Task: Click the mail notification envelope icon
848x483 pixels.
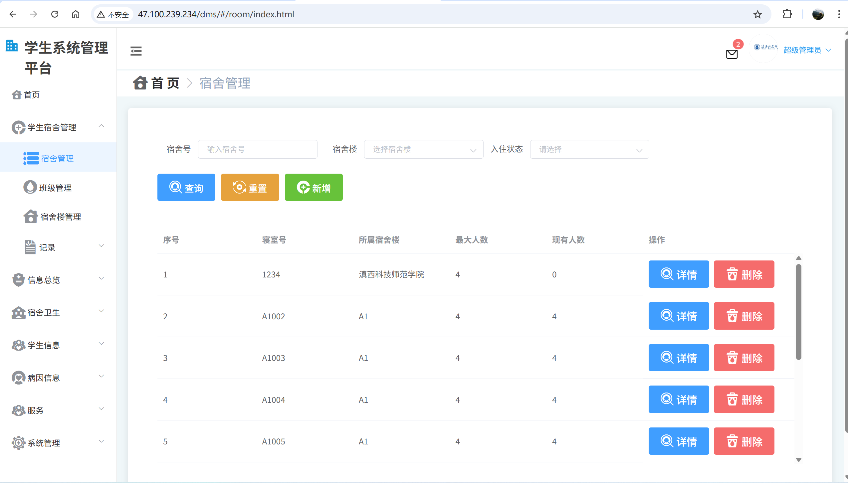Action: 732,54
